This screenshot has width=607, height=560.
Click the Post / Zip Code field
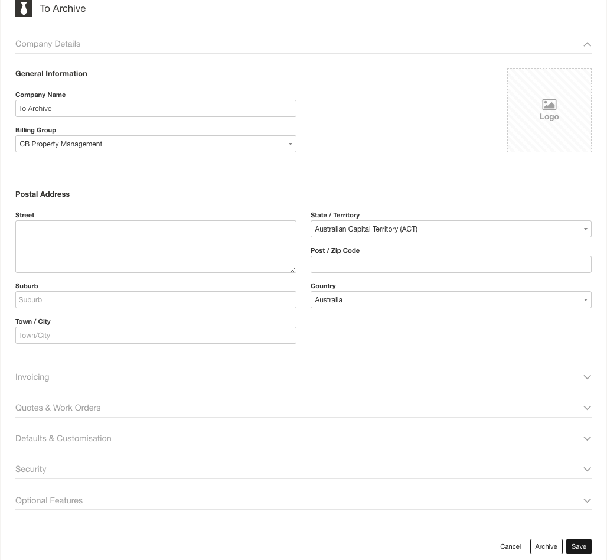451,264
